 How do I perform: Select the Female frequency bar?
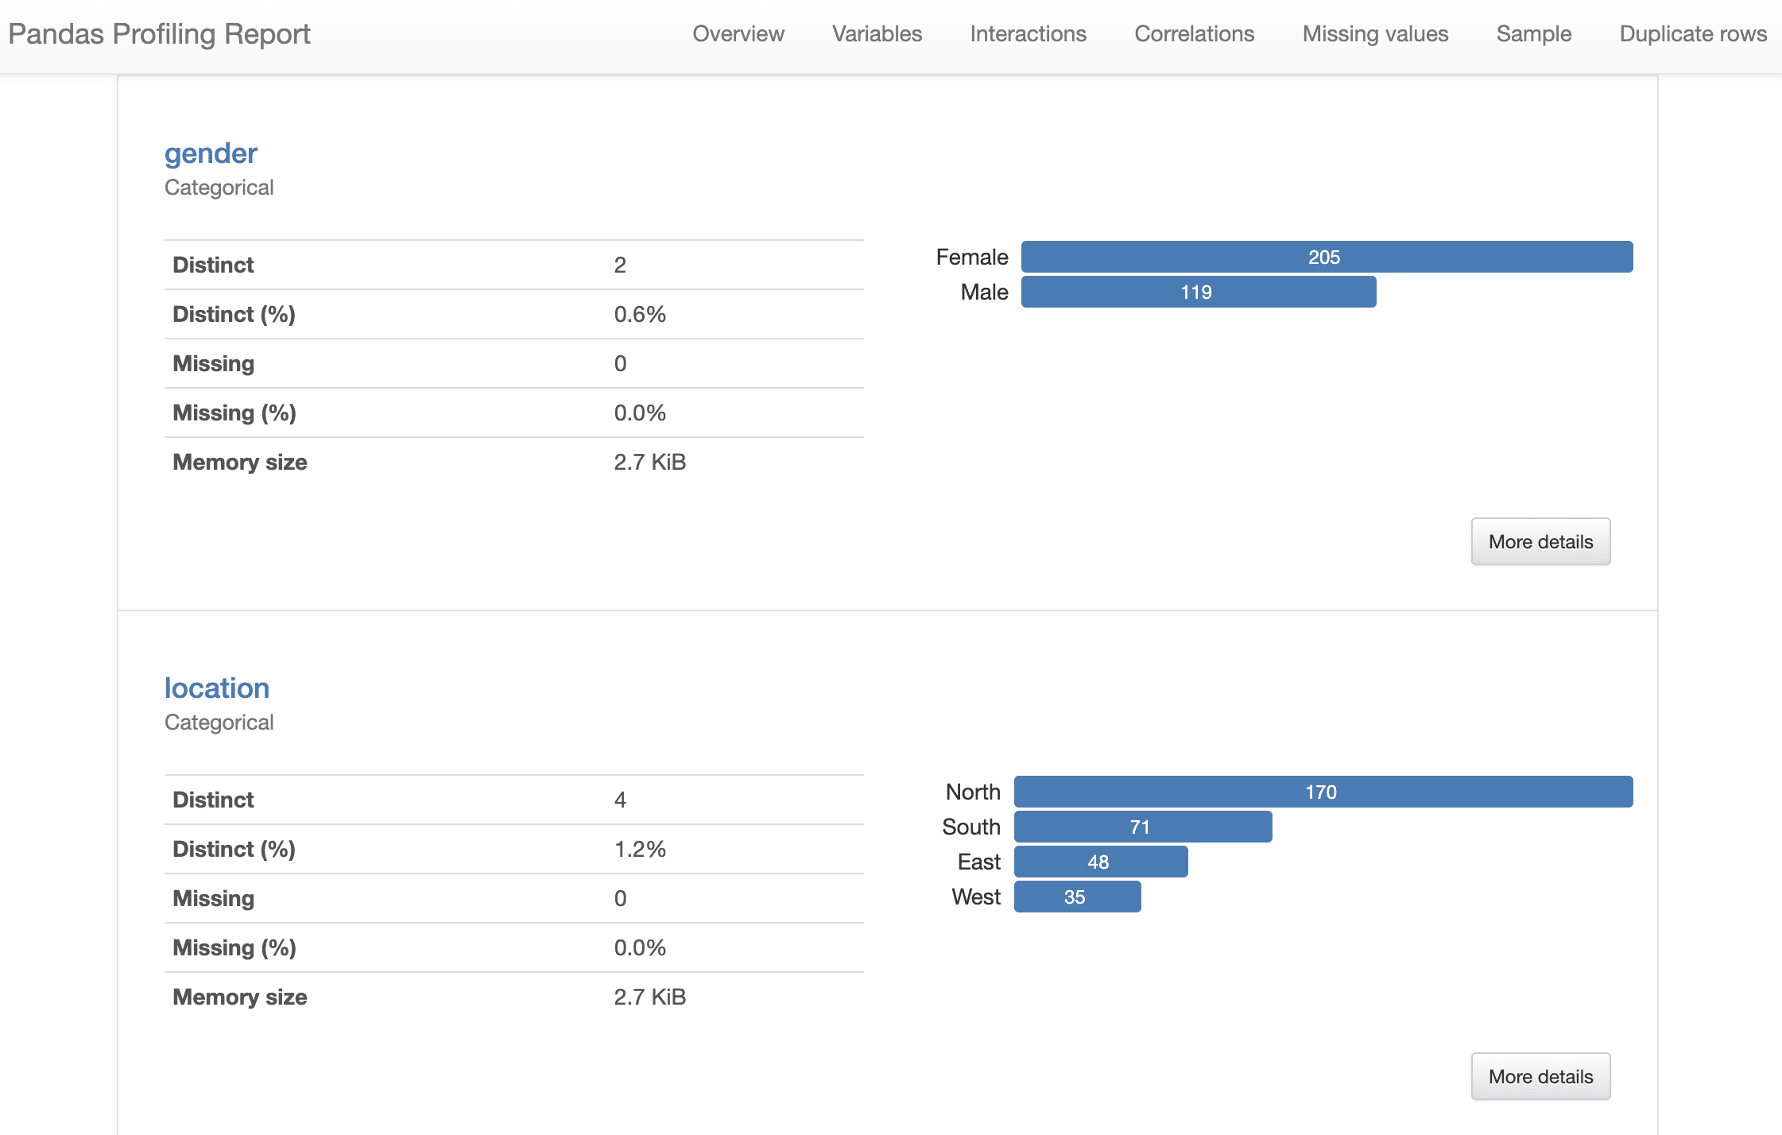tap(1324, 257)
